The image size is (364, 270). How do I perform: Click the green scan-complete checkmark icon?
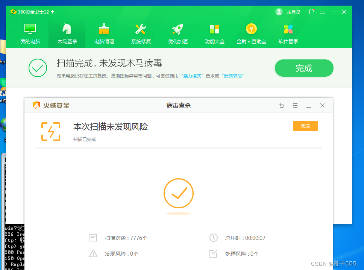click(38, 68)
